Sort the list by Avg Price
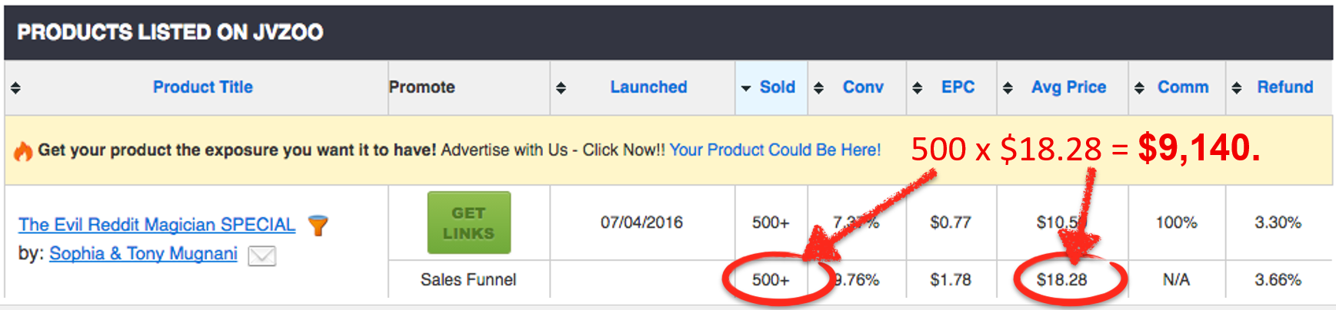Image resolution: width=1336 pixels, height=310 pixels. click(1068, 87)
